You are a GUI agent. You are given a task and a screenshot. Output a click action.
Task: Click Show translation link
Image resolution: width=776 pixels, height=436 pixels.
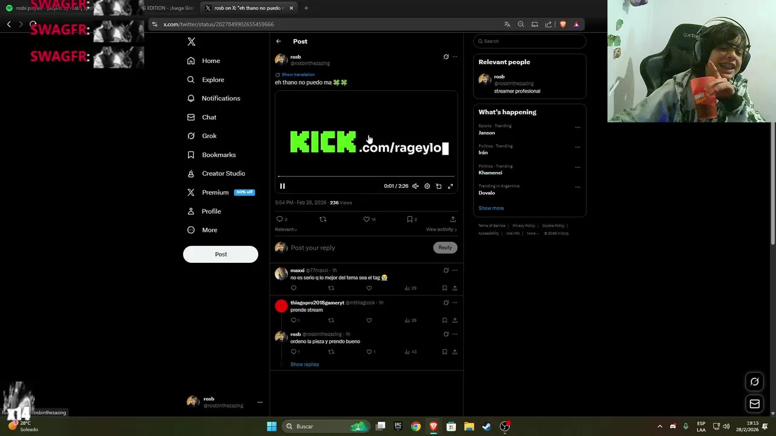298,74
